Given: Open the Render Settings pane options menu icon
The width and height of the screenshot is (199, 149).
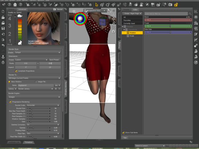Looking at the screenshot, I should point(66,9).
